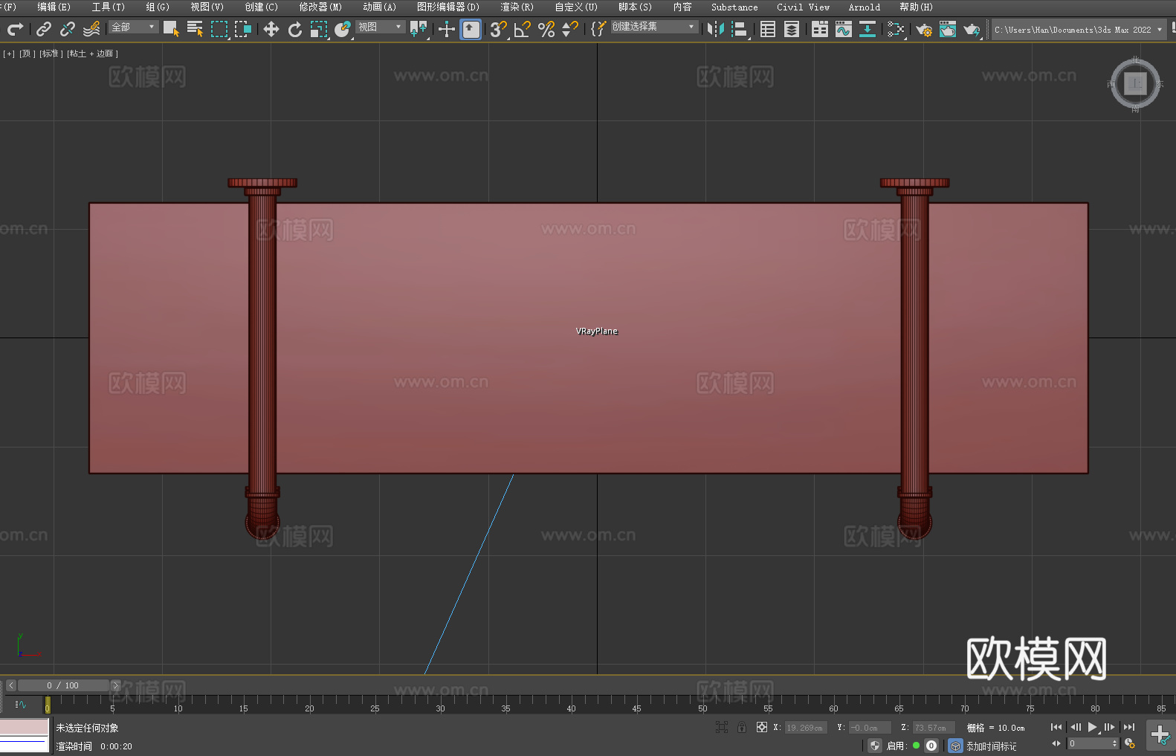Click the Select and Place tool
The height and width of the screenshot is (756, 1176).
coord(343,29)
